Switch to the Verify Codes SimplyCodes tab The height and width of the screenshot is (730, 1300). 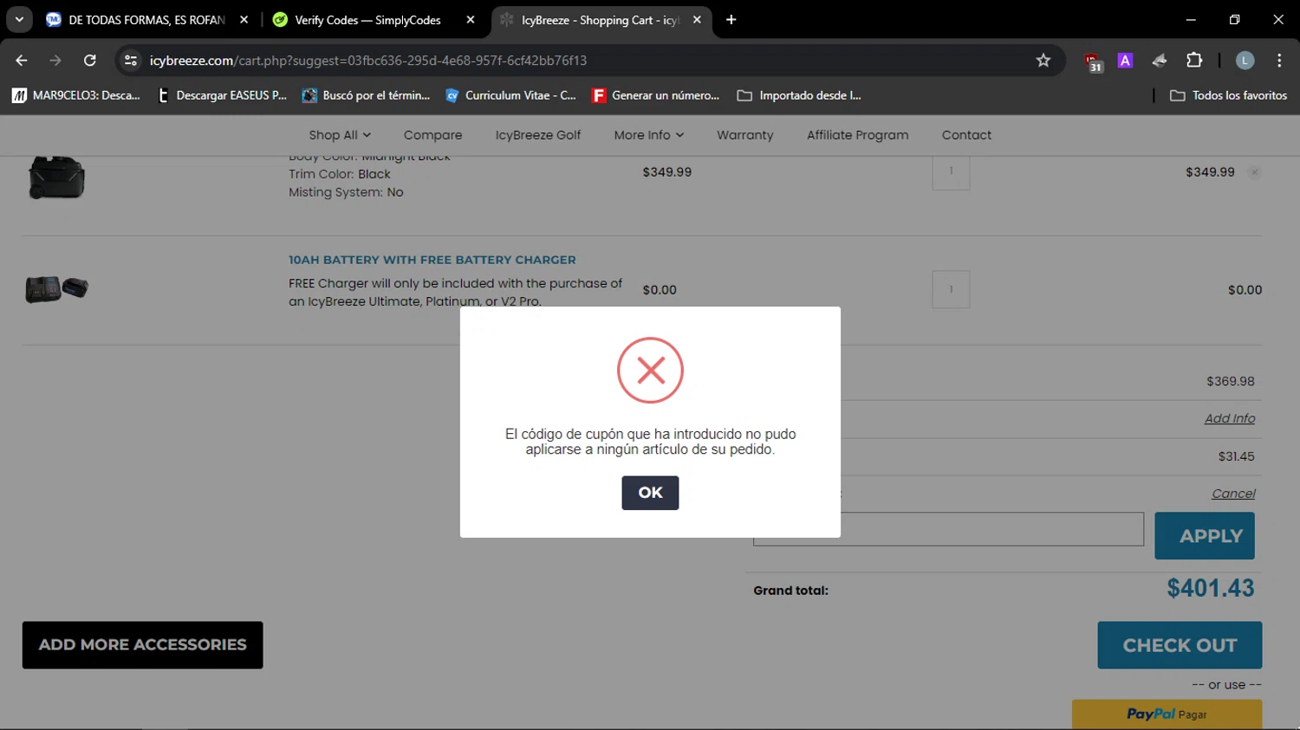click(367, 20)
